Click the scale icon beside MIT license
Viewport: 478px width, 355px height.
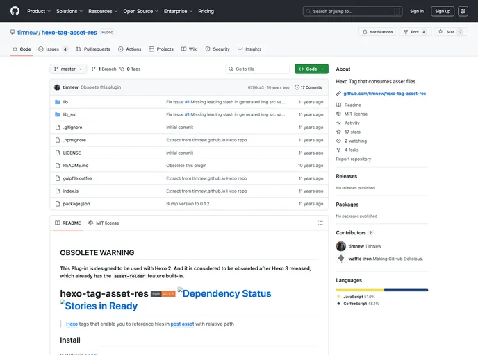pyautogui.click(x=338, y=114)
